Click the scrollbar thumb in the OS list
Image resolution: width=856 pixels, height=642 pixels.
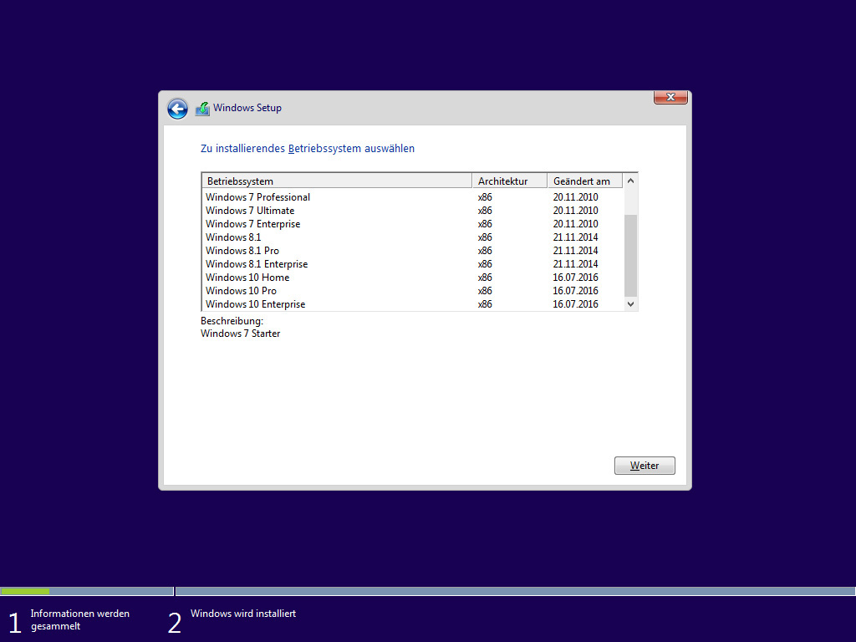[x=630, y=256]
